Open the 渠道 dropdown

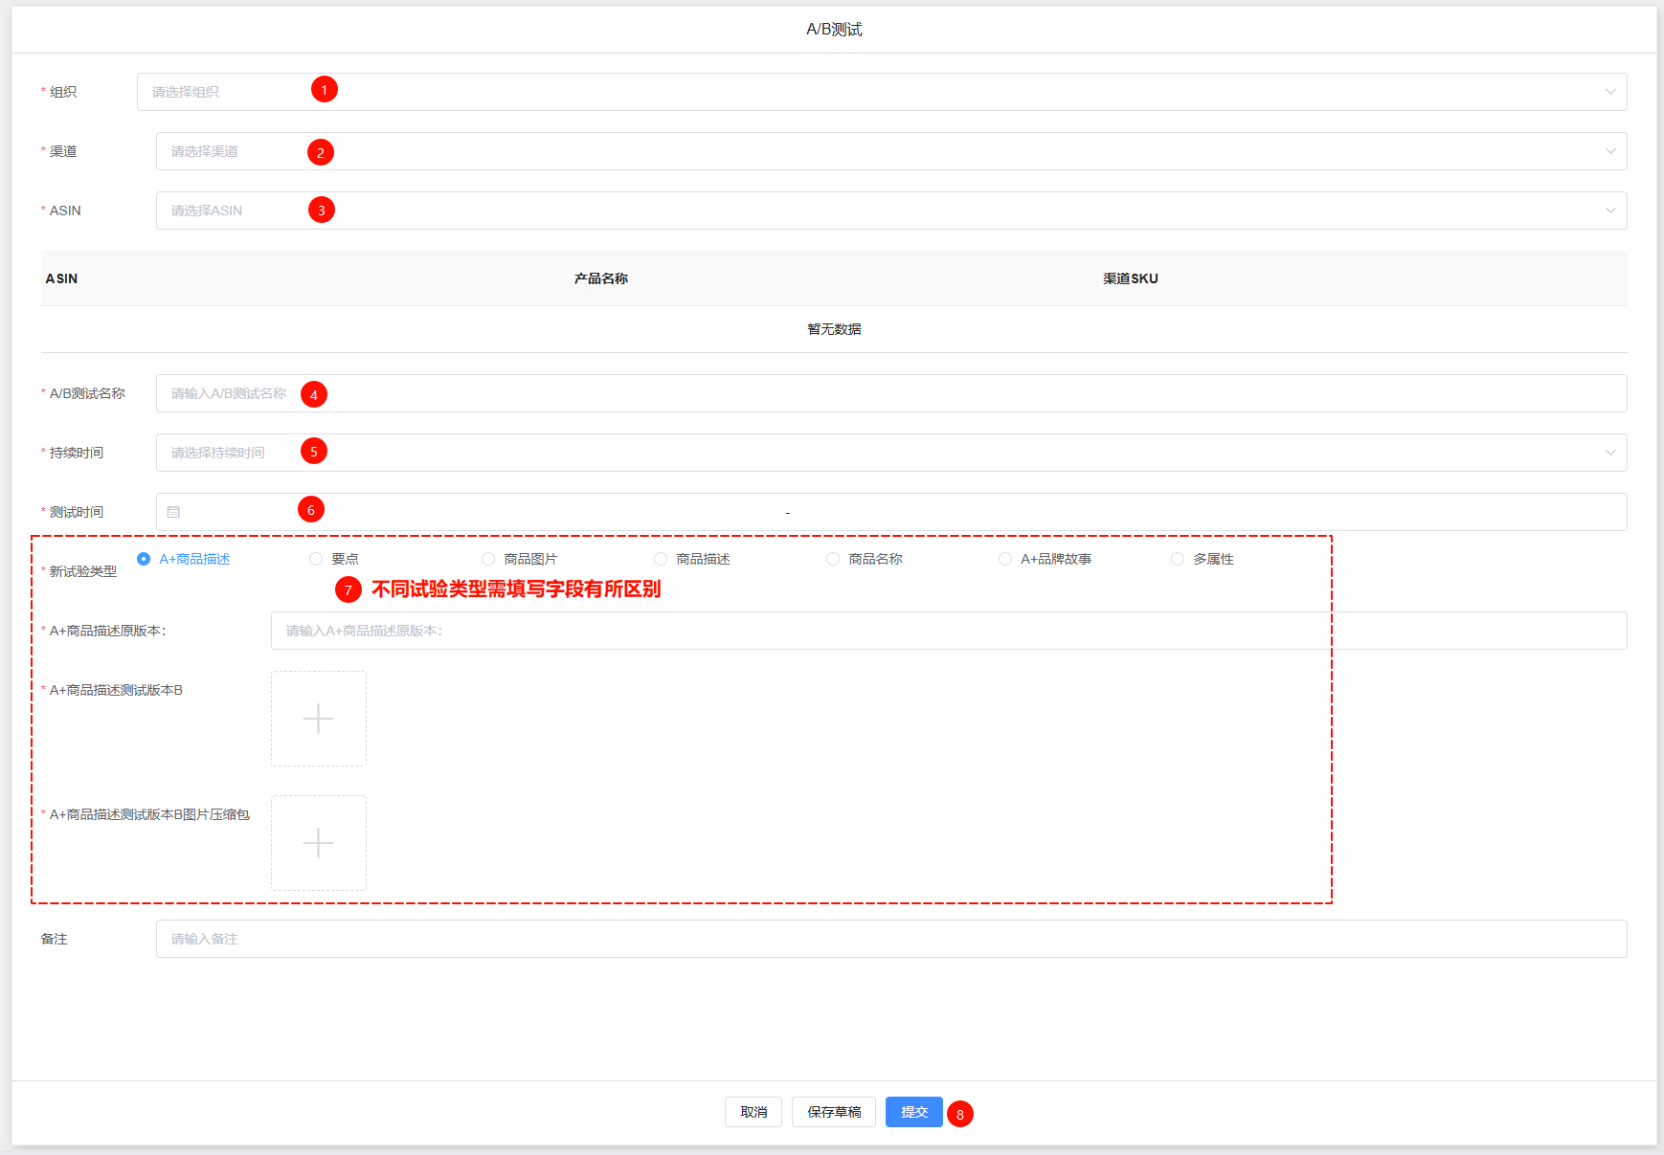coord(890,151)
